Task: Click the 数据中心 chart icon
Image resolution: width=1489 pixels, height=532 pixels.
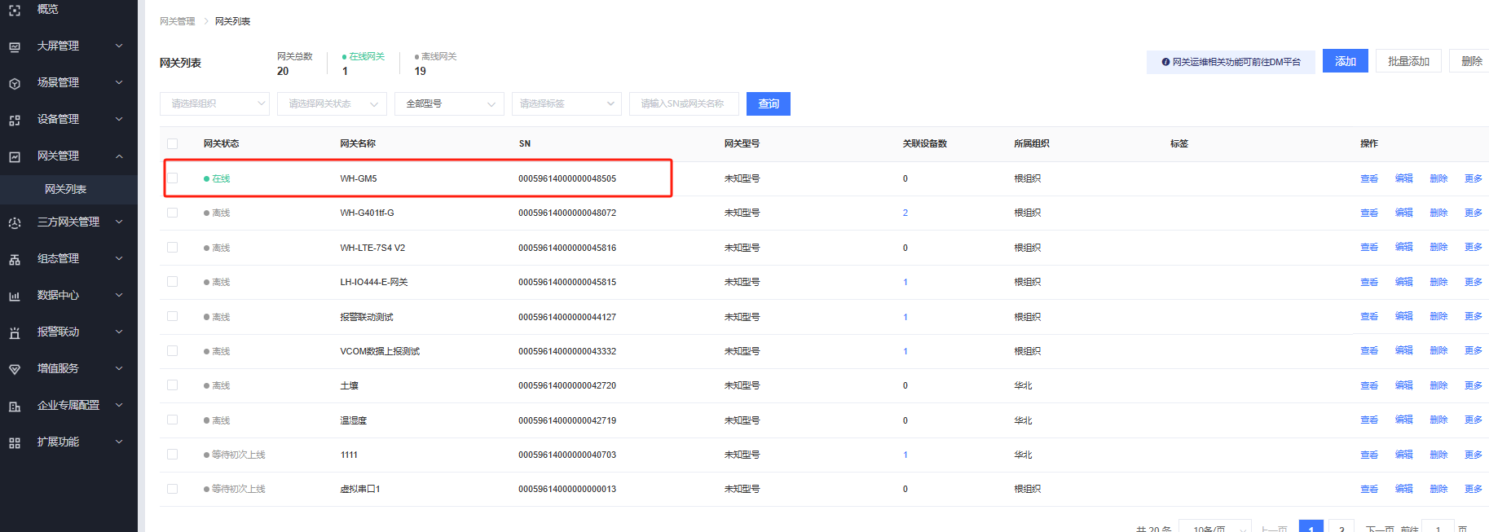Action: pos(15,296)
